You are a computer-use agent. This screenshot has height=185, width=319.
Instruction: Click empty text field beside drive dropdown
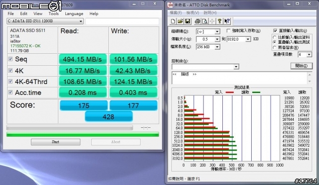tap(122, 21)
